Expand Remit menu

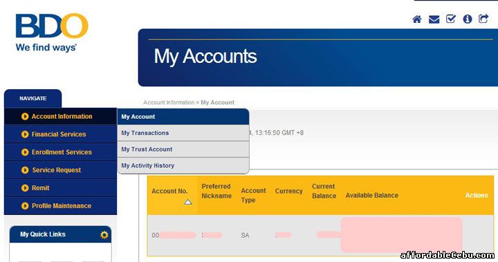60,188
